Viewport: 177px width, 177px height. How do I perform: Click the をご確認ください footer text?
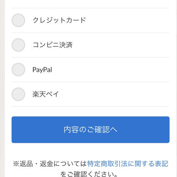click(x=89, y=174)
